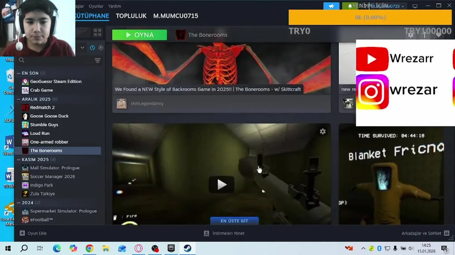Click the announcements megaphone icon
The width and height of the screenshot is (455, 255).
(x=331, y=6)
